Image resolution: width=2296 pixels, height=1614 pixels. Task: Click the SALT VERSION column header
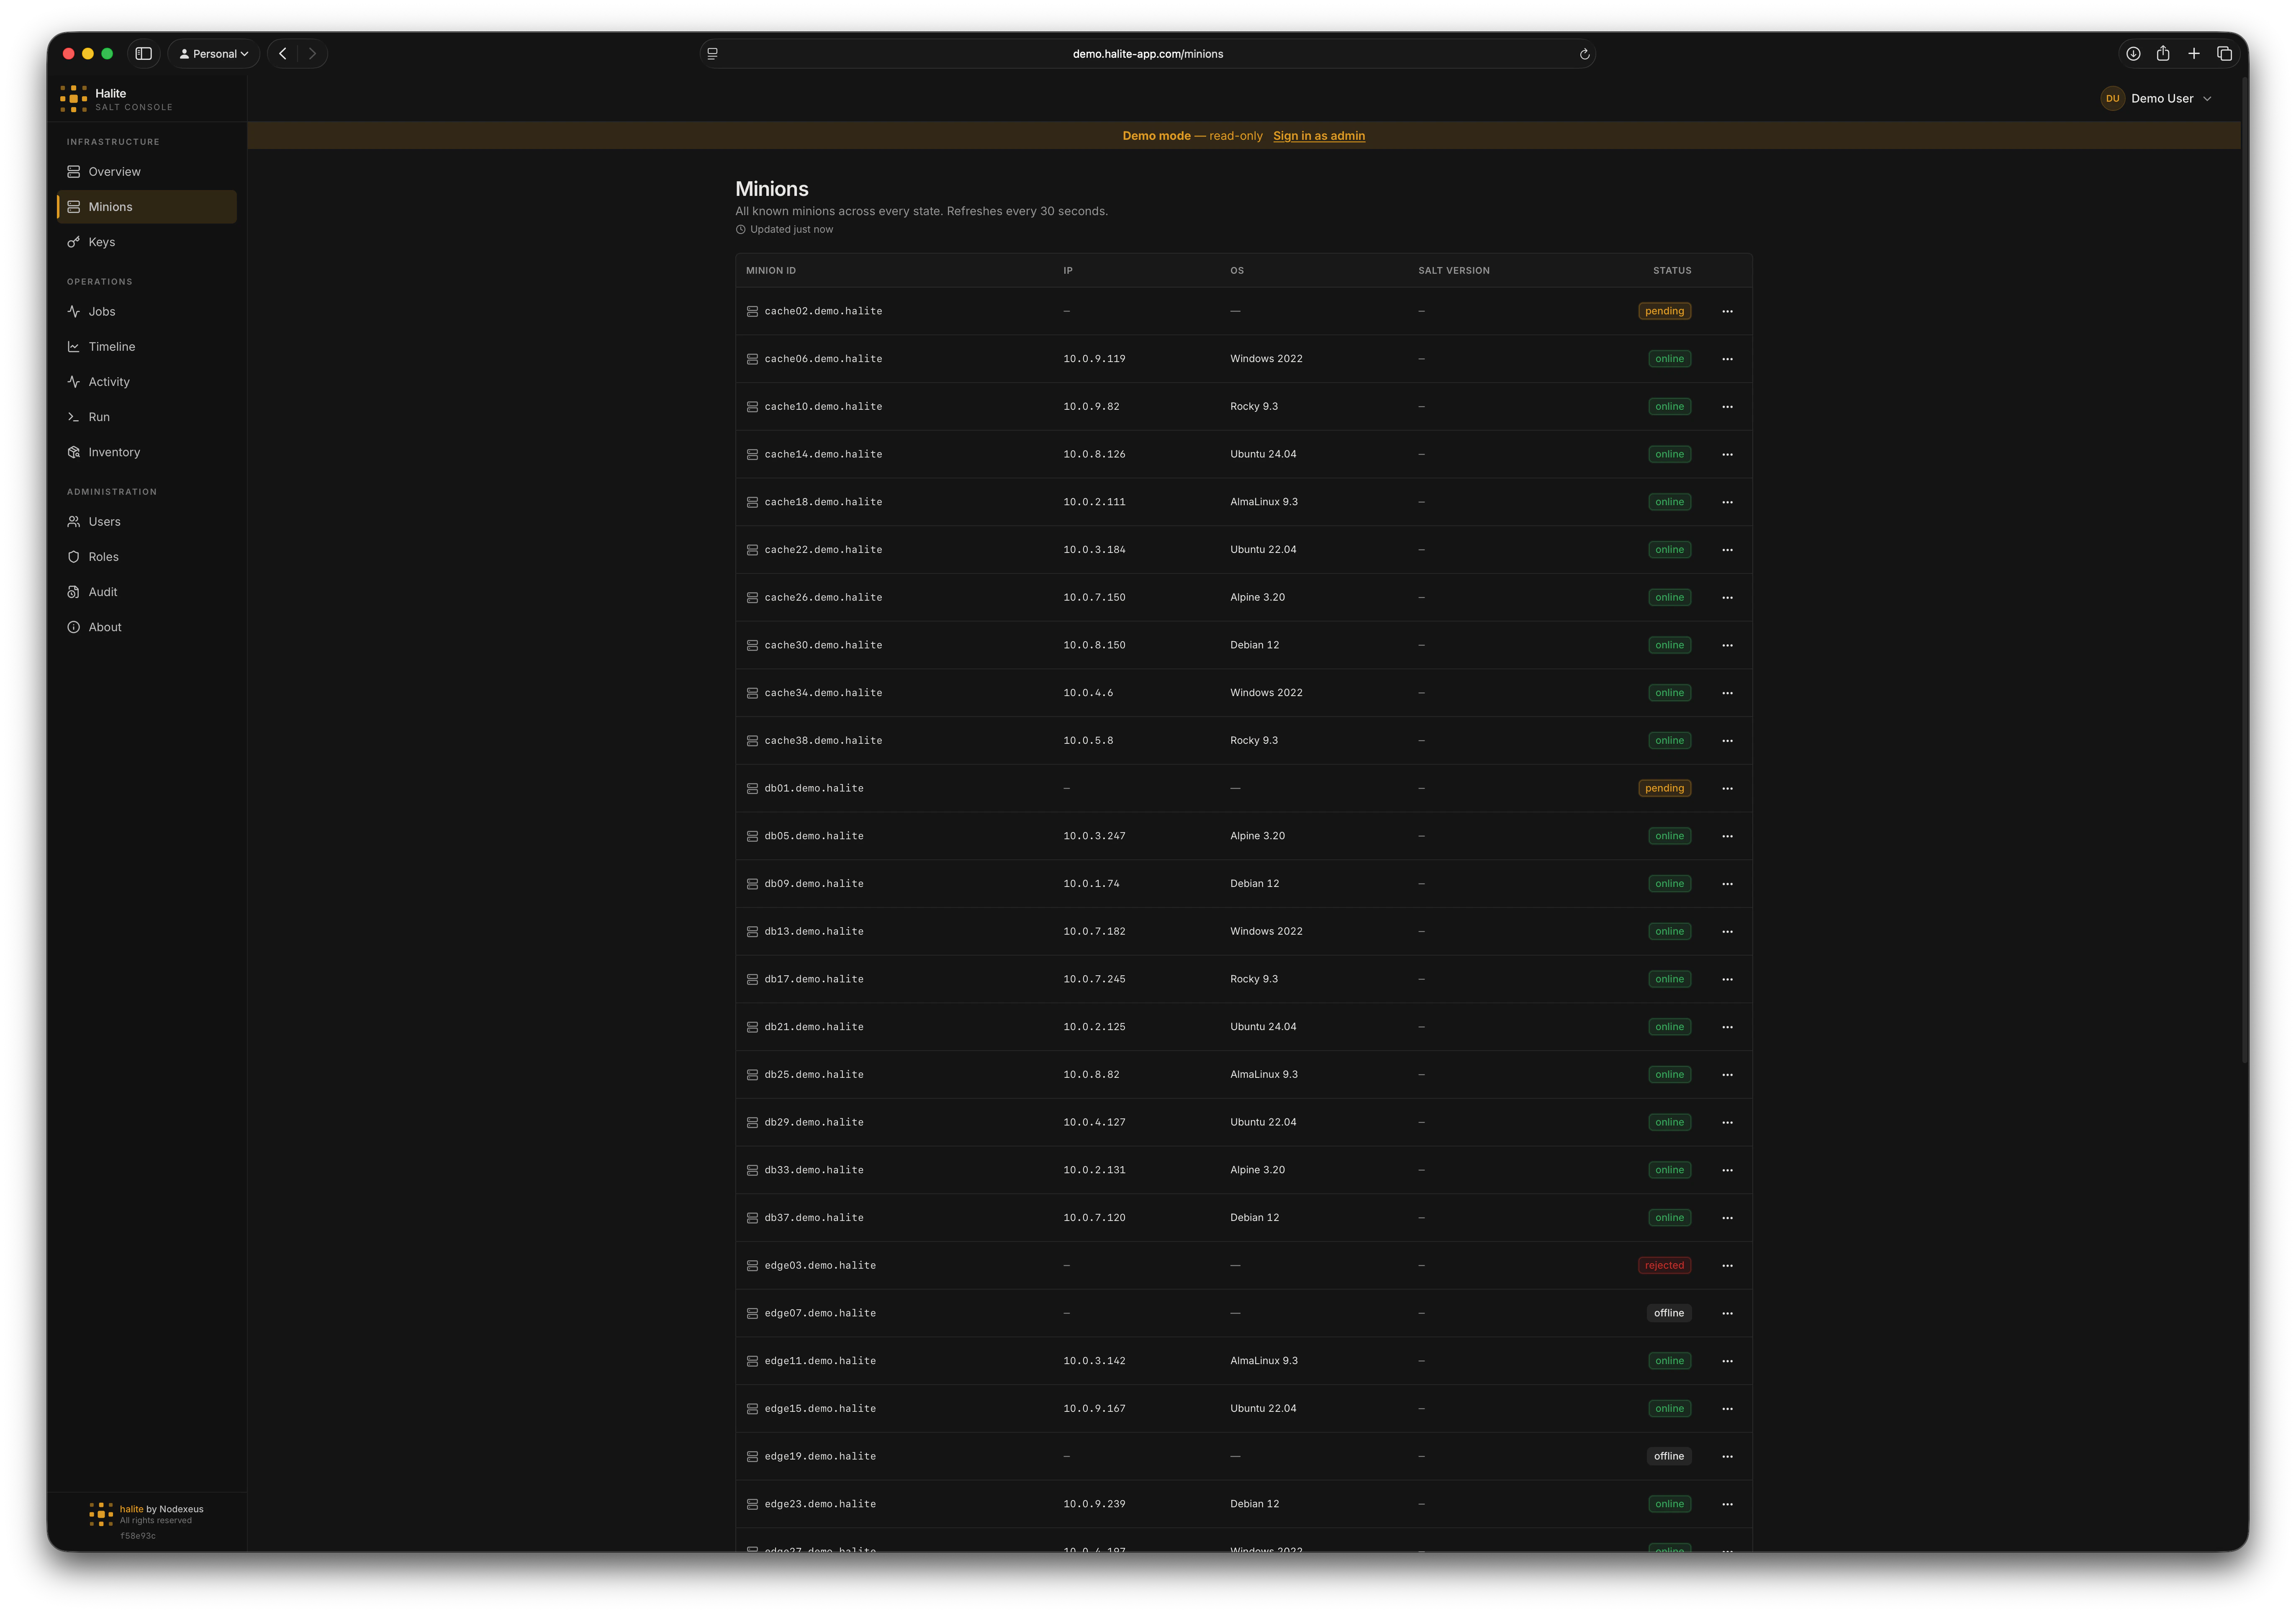click(1453, 271)
